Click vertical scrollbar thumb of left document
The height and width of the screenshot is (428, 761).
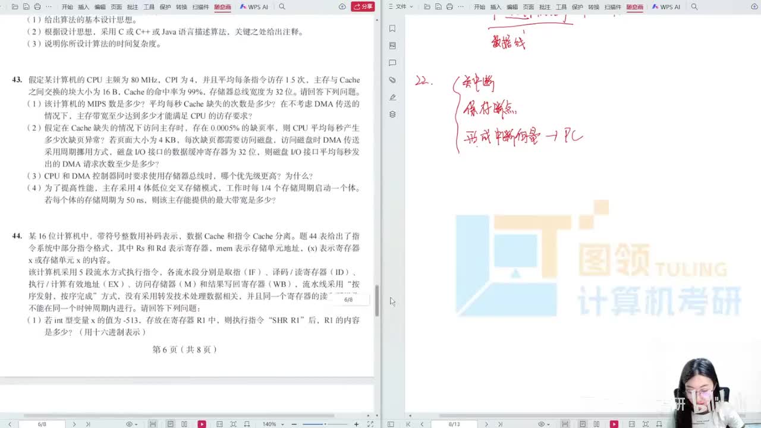(x=376, y=301)
